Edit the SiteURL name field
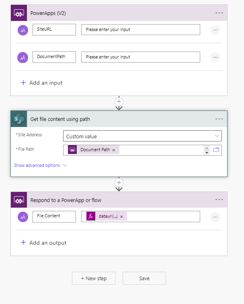This screenshot has width=244, height=304. (54, 30)
